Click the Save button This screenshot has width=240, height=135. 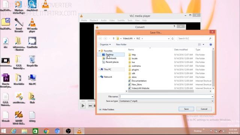point(186,109)
